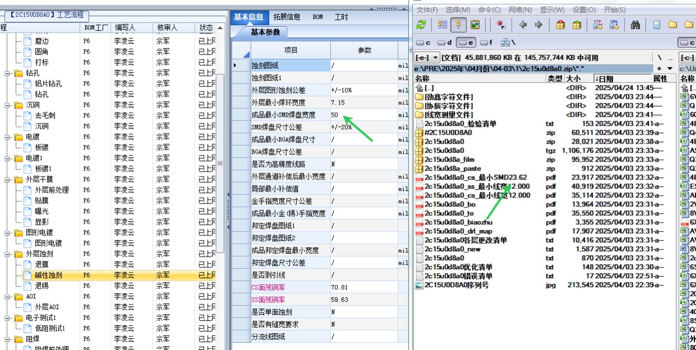Image resolution: width=696 pixels, height=350 pixels.
Task: Open the 网络(N) menu
Action: click(520, 10)
